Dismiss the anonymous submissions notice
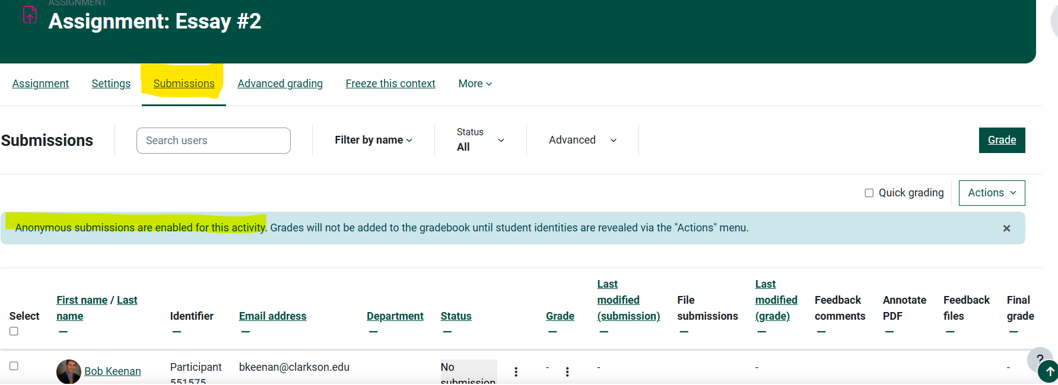Screen dimensions: 1058x385 [x=1006, y=228]
